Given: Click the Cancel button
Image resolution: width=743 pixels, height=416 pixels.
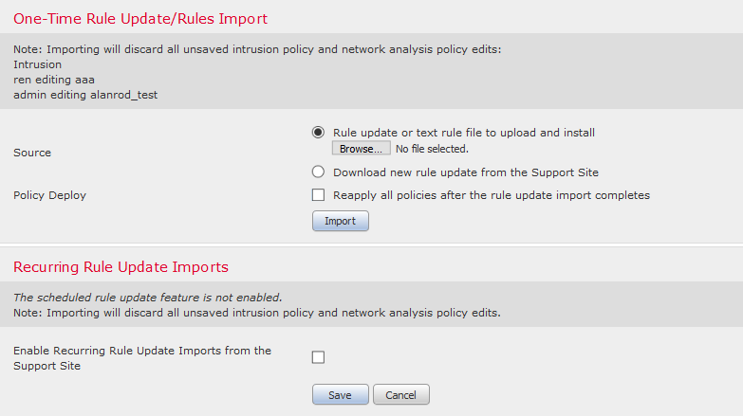Looking at the screenshot, I should click(400, 394).
